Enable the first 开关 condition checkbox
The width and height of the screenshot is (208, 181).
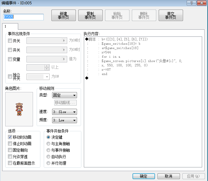pyautogui.click(x=10, y=40)
